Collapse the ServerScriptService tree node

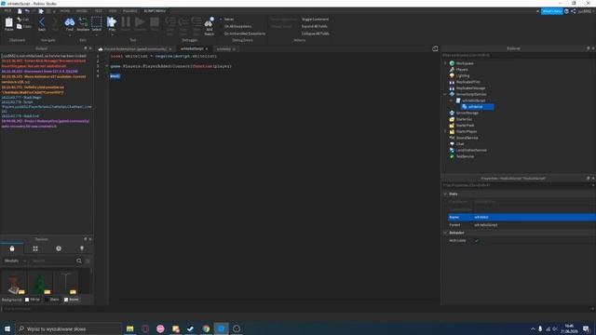point(445,94)
